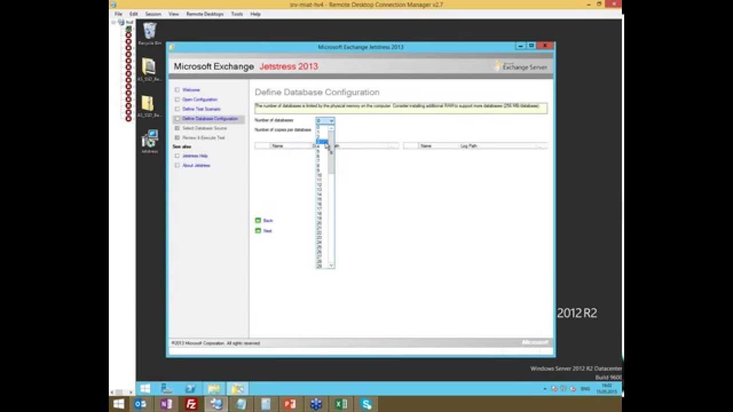
Task: Open Outlook from host taskbar
Action: (140, 404)
